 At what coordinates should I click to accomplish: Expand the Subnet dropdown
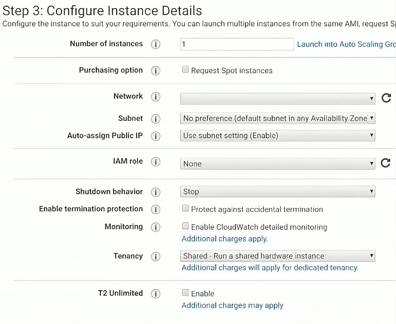pos(278,118)
